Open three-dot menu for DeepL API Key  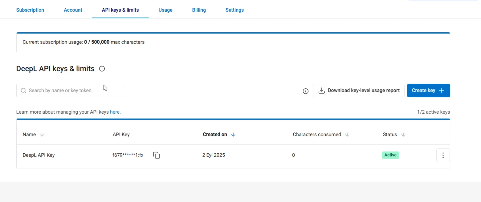pos(443,155)
